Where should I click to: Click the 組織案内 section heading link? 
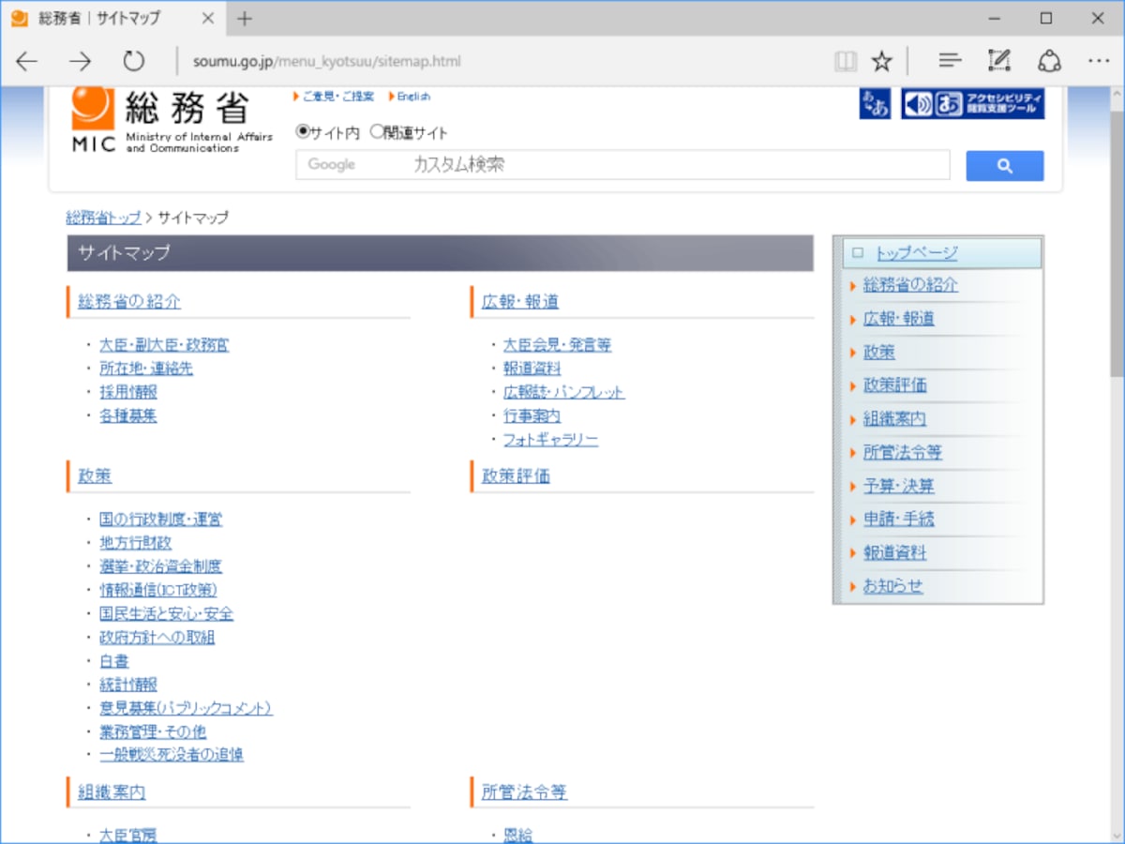point(112,792)
